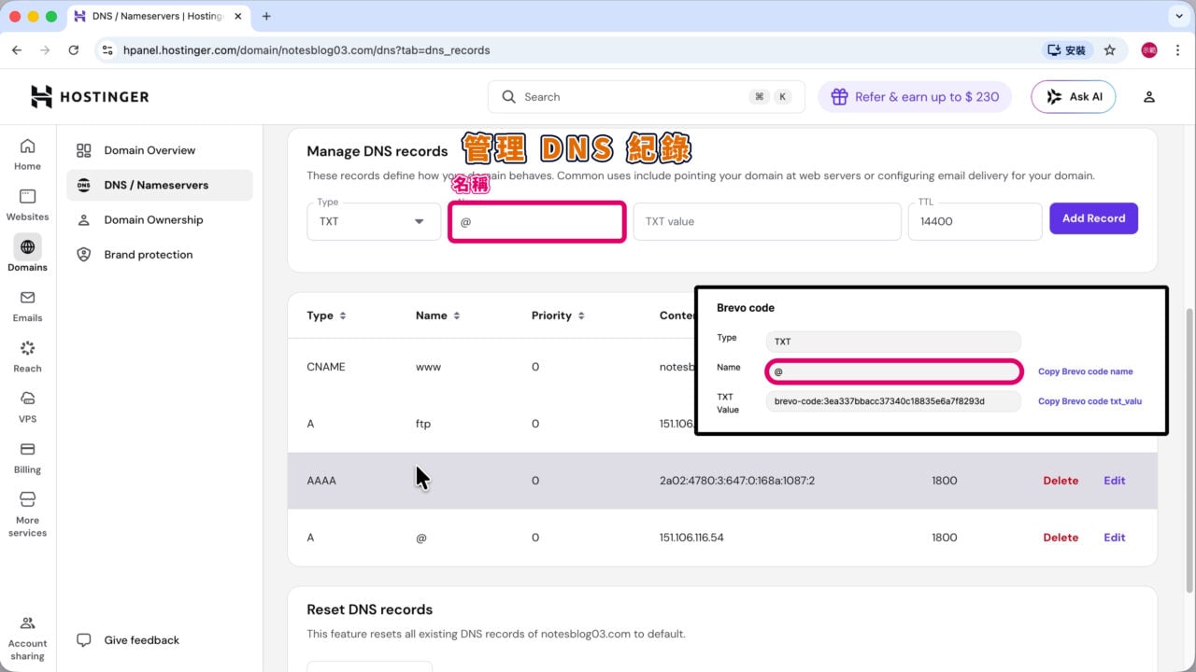Delete the AAAA DNS record
This screenshot has height=672, width=1196.
[1061, 481]
